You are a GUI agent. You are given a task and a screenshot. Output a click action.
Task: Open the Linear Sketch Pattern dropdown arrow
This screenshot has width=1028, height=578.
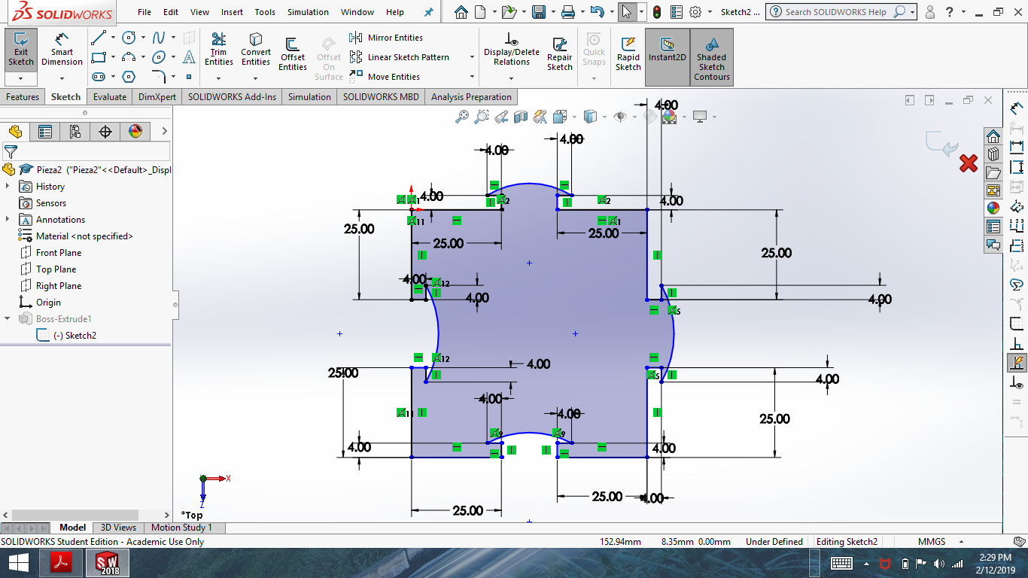click(x=472, y=57)
